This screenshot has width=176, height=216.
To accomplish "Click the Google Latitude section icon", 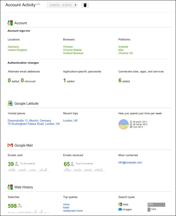I will tap(10, 103).
